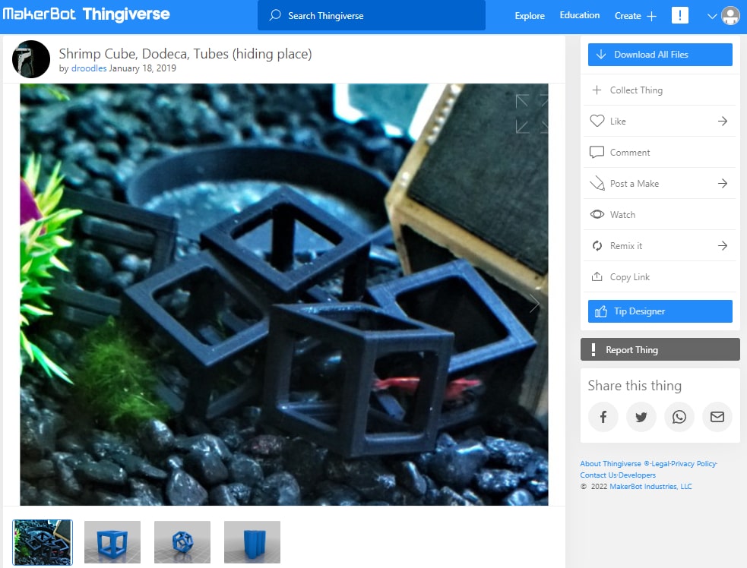Open the Education menu item

[x=579, y=15]
